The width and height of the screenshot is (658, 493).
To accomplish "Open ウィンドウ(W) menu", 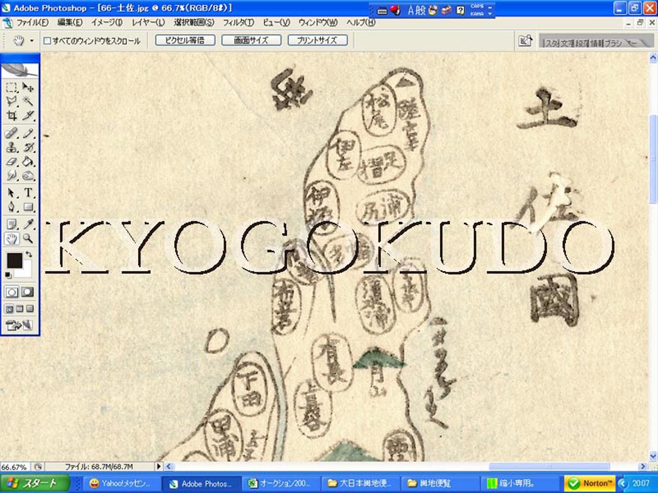I will point(317,22).
